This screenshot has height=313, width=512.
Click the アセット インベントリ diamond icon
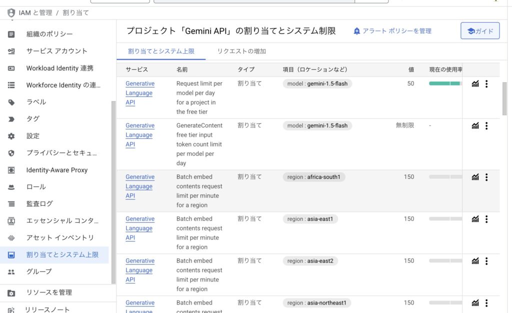[11, 238]
